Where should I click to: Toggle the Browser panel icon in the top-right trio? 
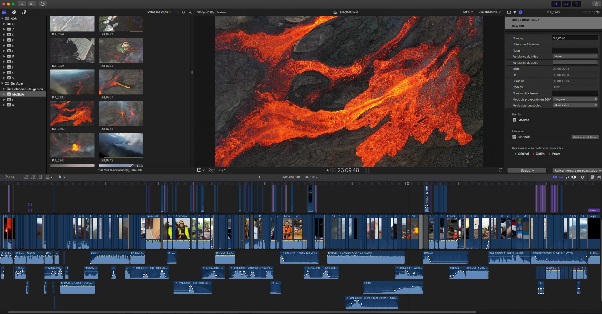(x=556, y=4)
